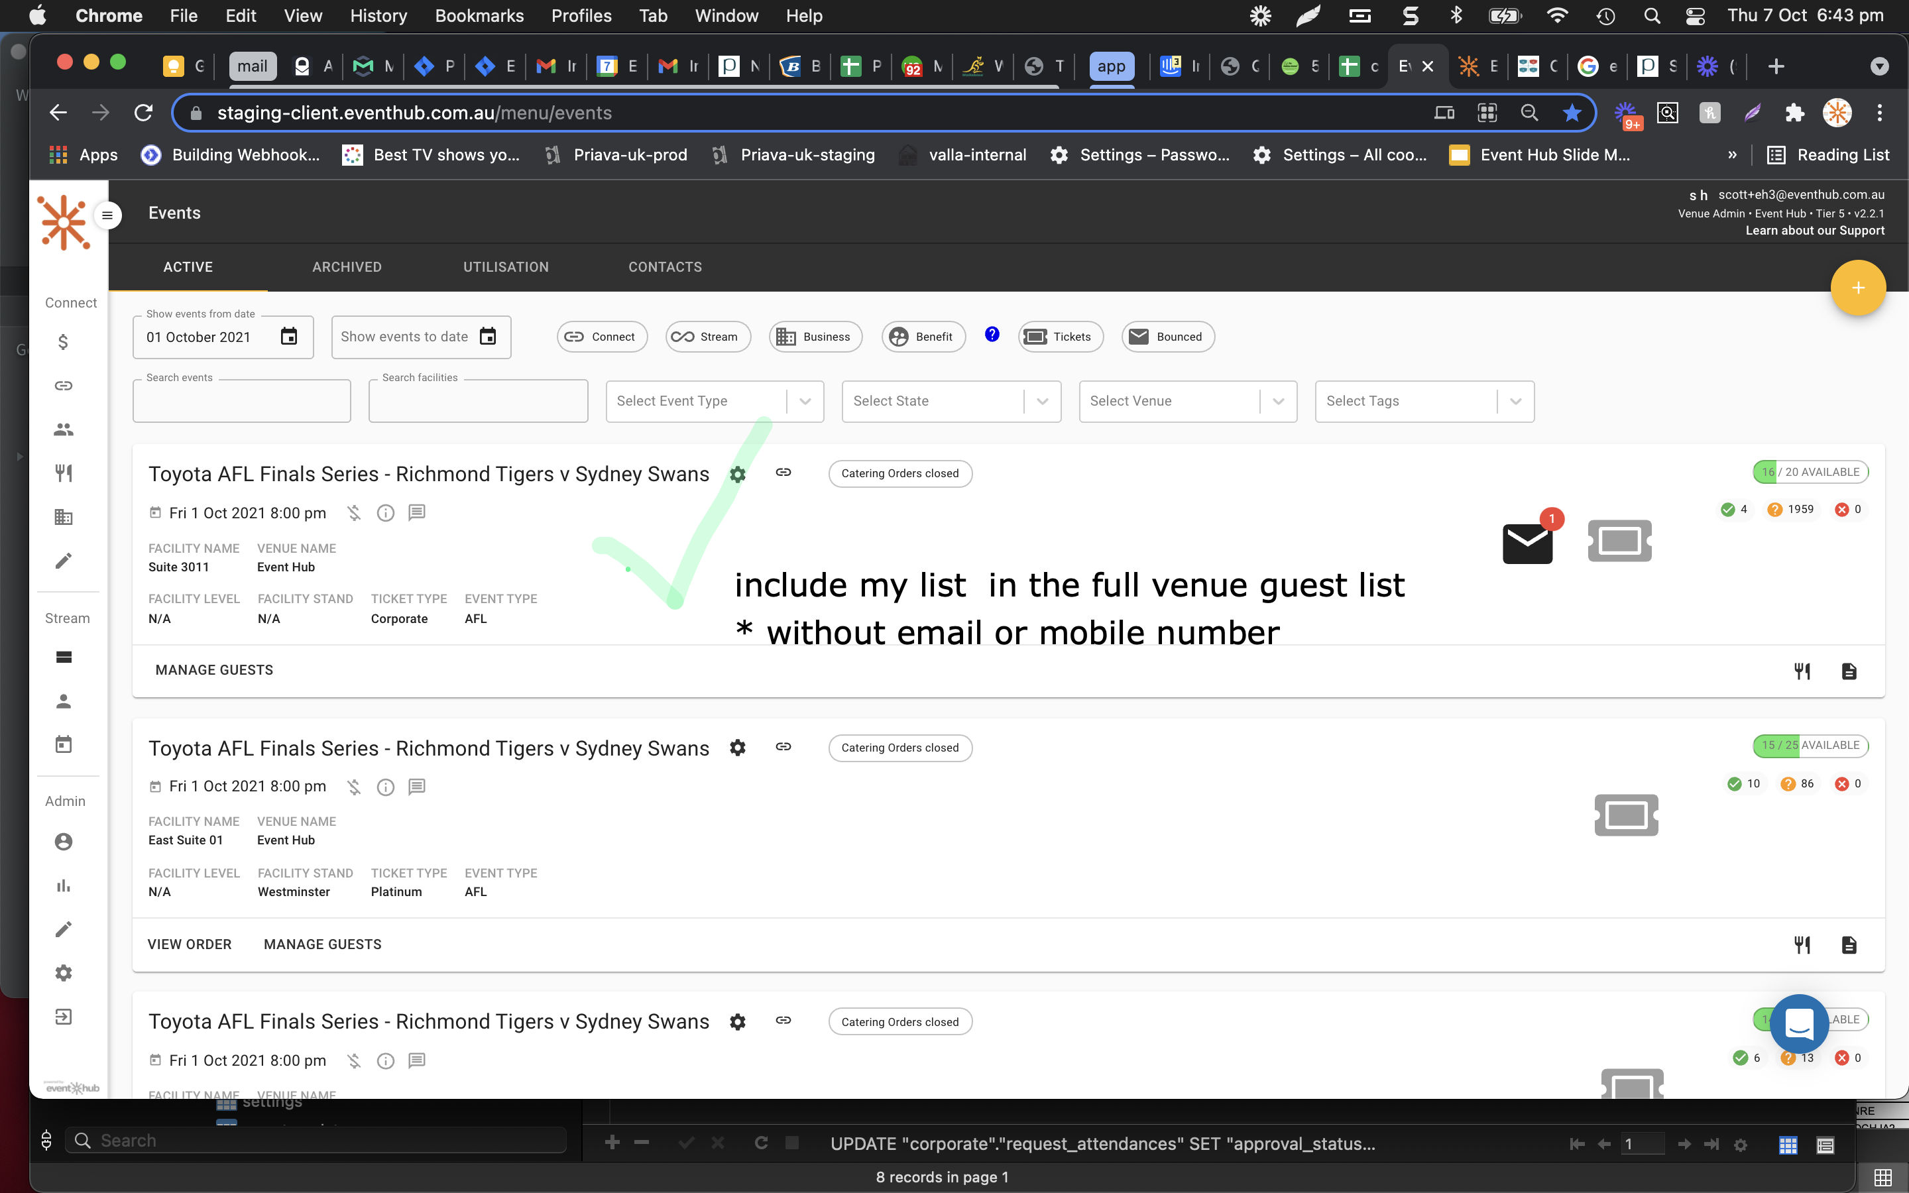The width and height of the screenshot is (1909, 1193).
Task: Click Learn about our Support link
Action: click(x=1814, y=231)
